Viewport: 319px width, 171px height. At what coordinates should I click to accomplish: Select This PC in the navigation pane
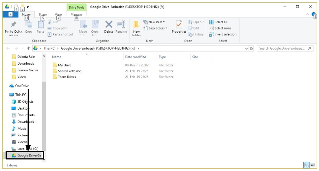point(18,95)
